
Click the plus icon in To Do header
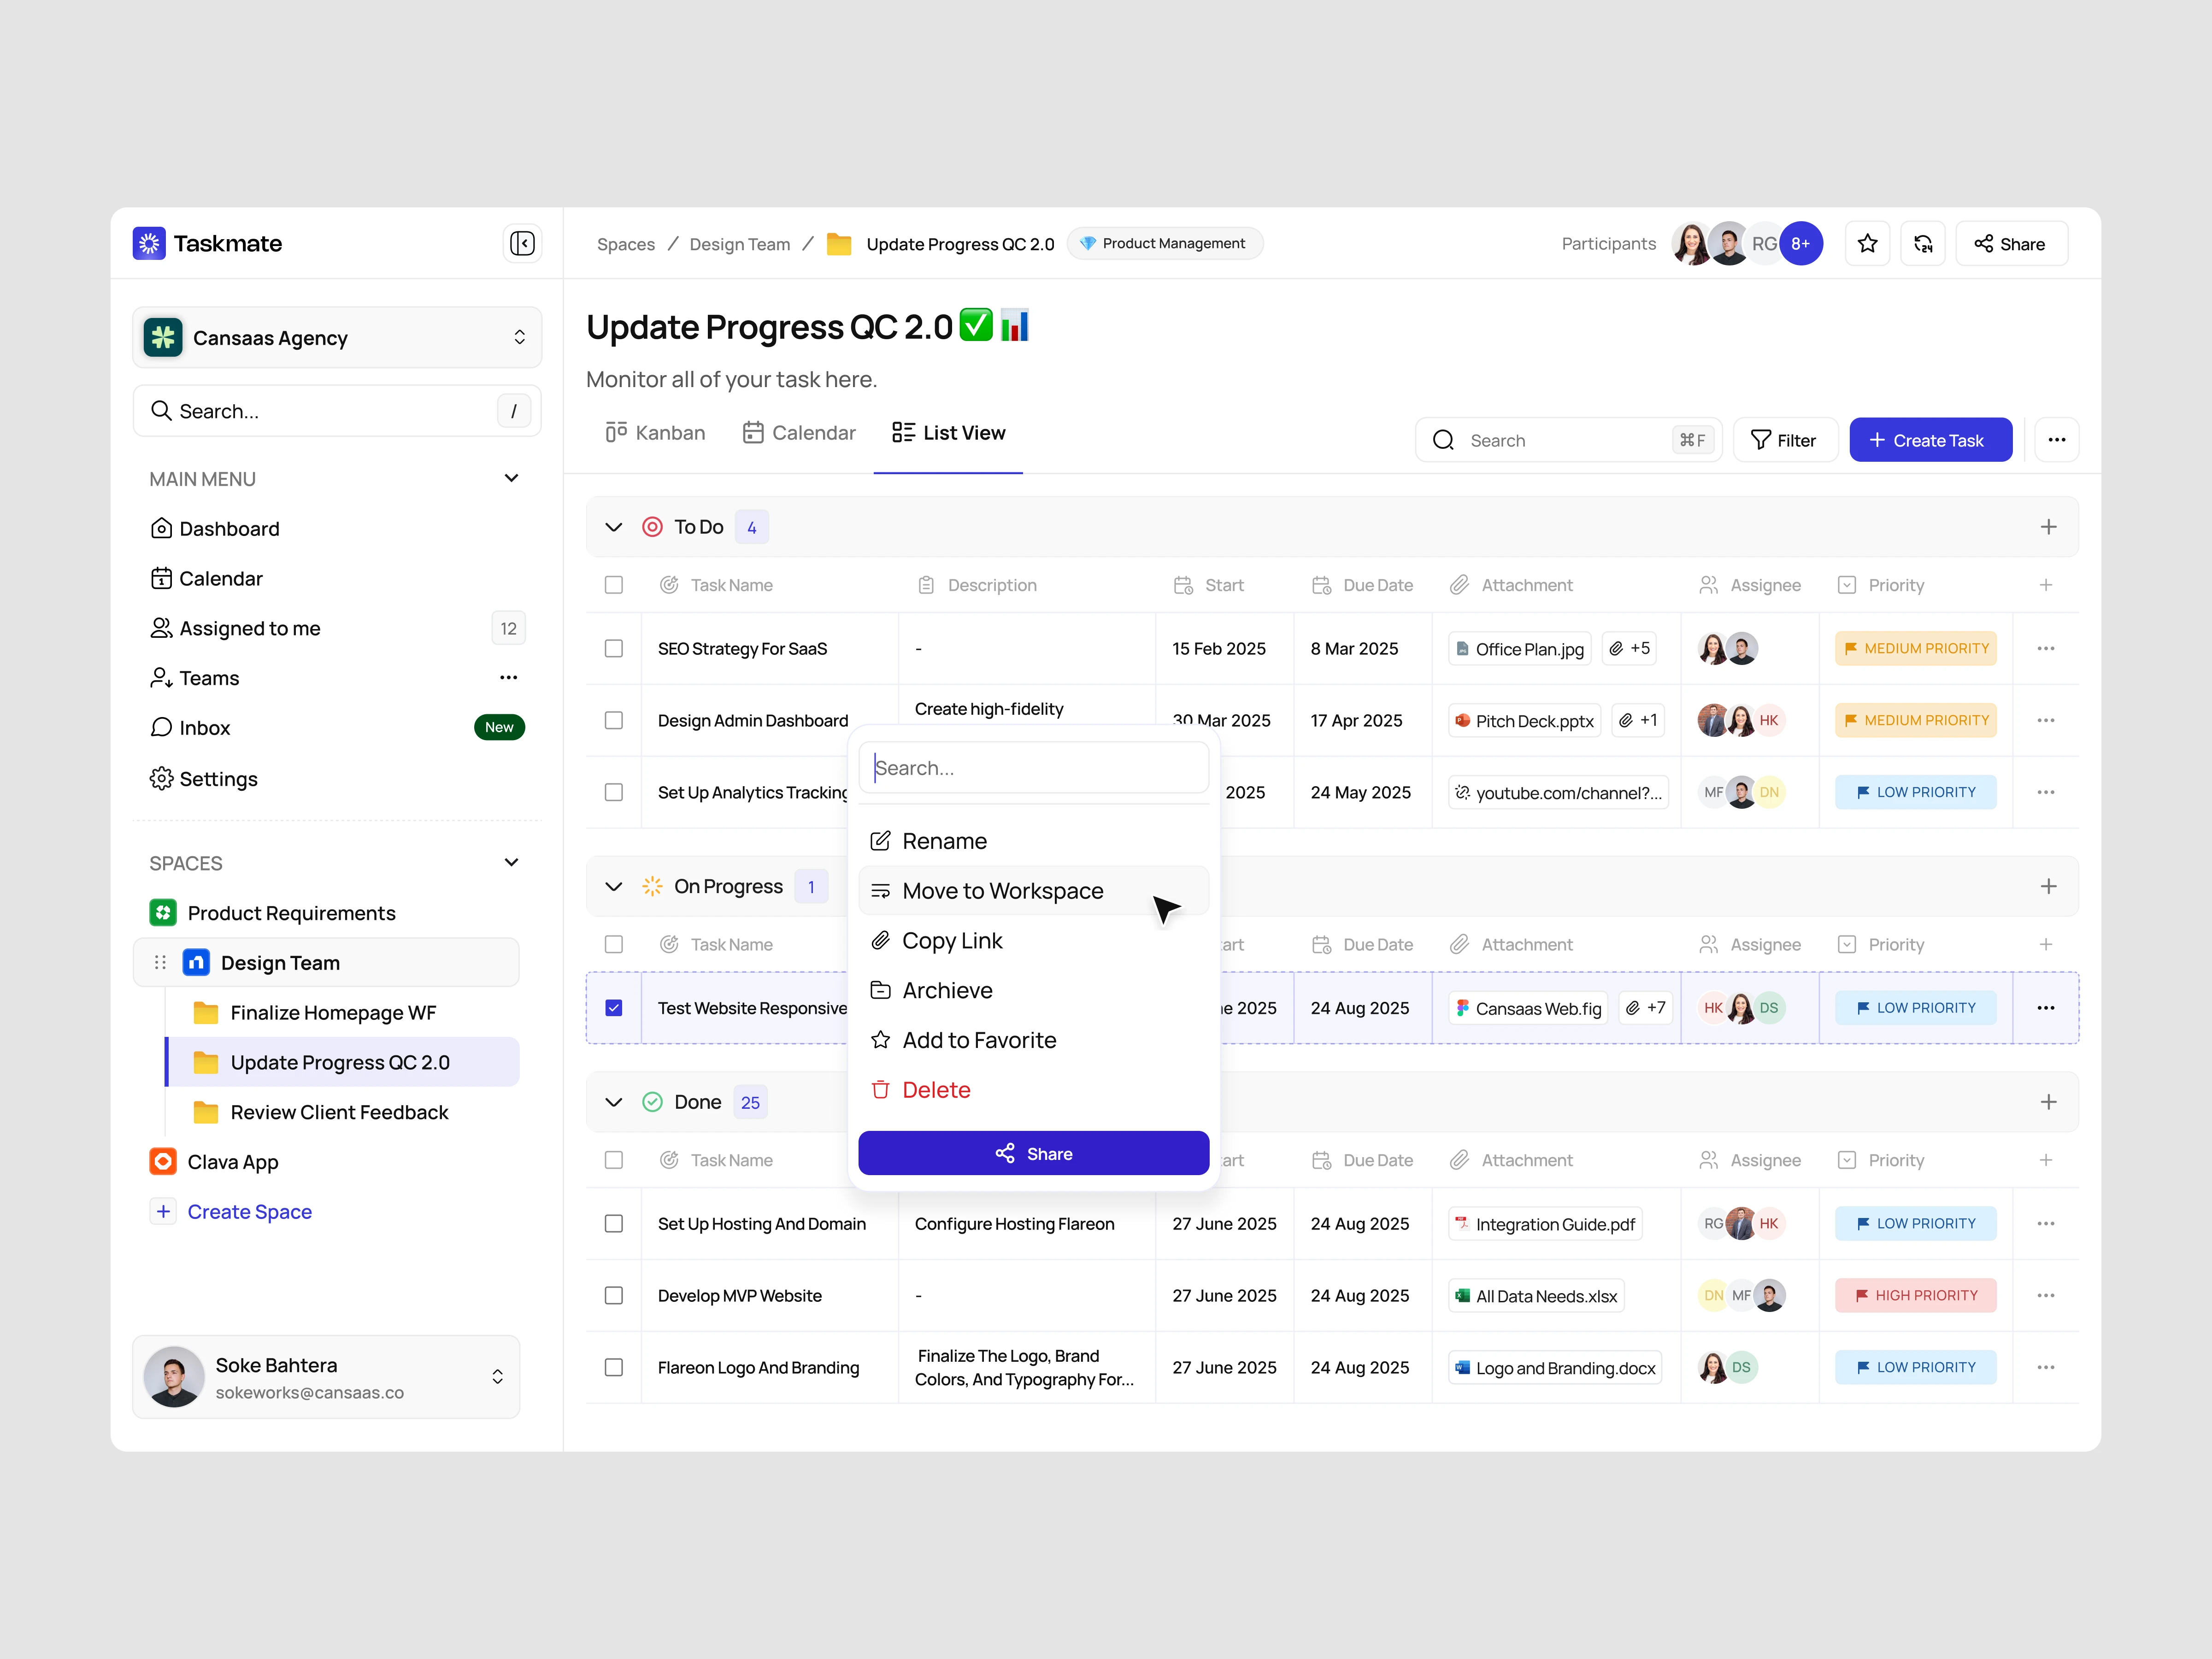2047,527
